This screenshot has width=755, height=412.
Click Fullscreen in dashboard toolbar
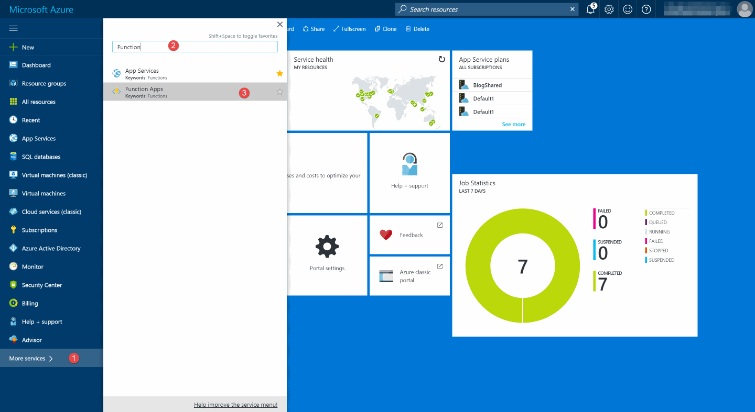(x=350, y=29)
